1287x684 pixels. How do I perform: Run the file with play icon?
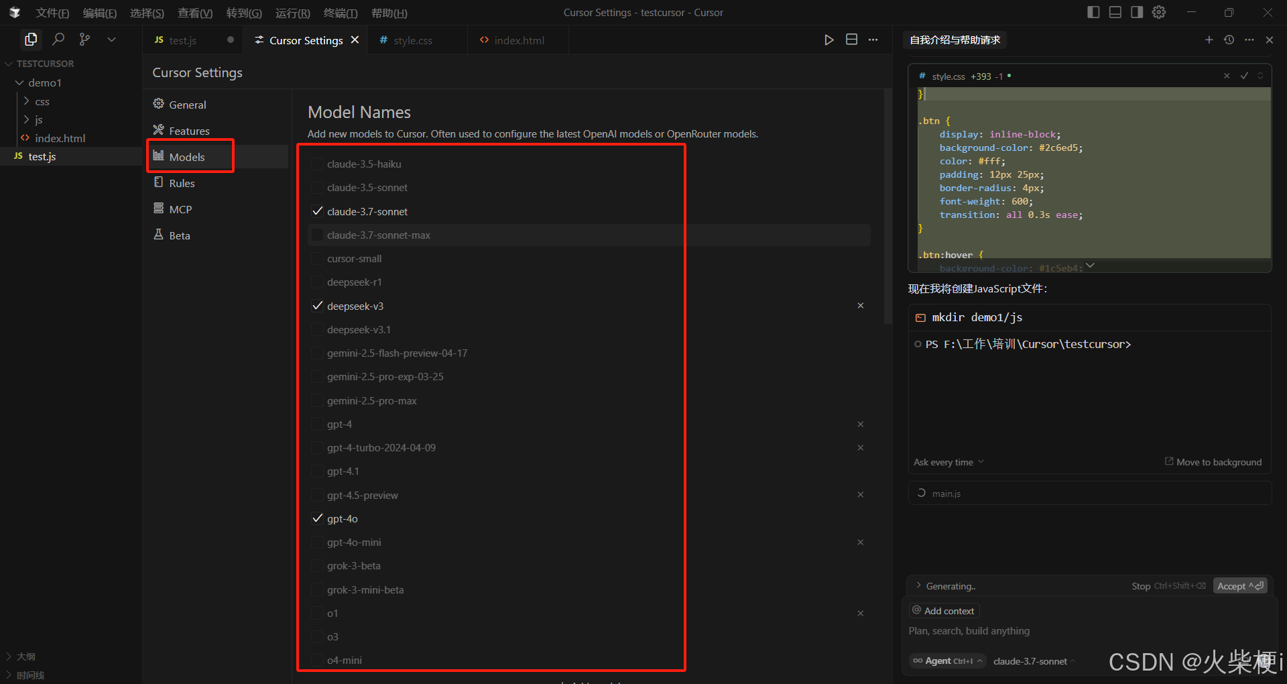click(829, 40)
